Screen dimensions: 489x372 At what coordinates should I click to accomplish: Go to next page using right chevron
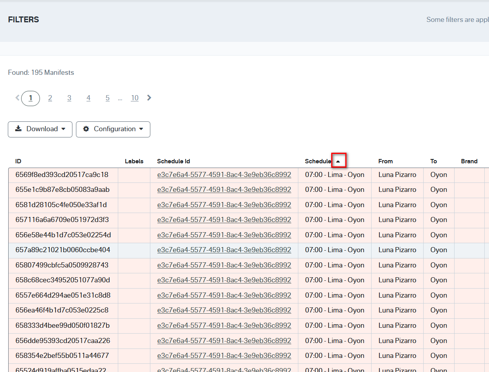coord(149,98)
